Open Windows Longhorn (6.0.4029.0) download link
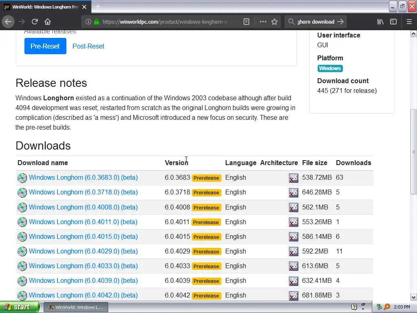Screen dimensions: 417x313 click(x=83, y=251)
